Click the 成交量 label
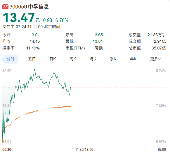Screen dimensions: 170x154 coord(135,35)
